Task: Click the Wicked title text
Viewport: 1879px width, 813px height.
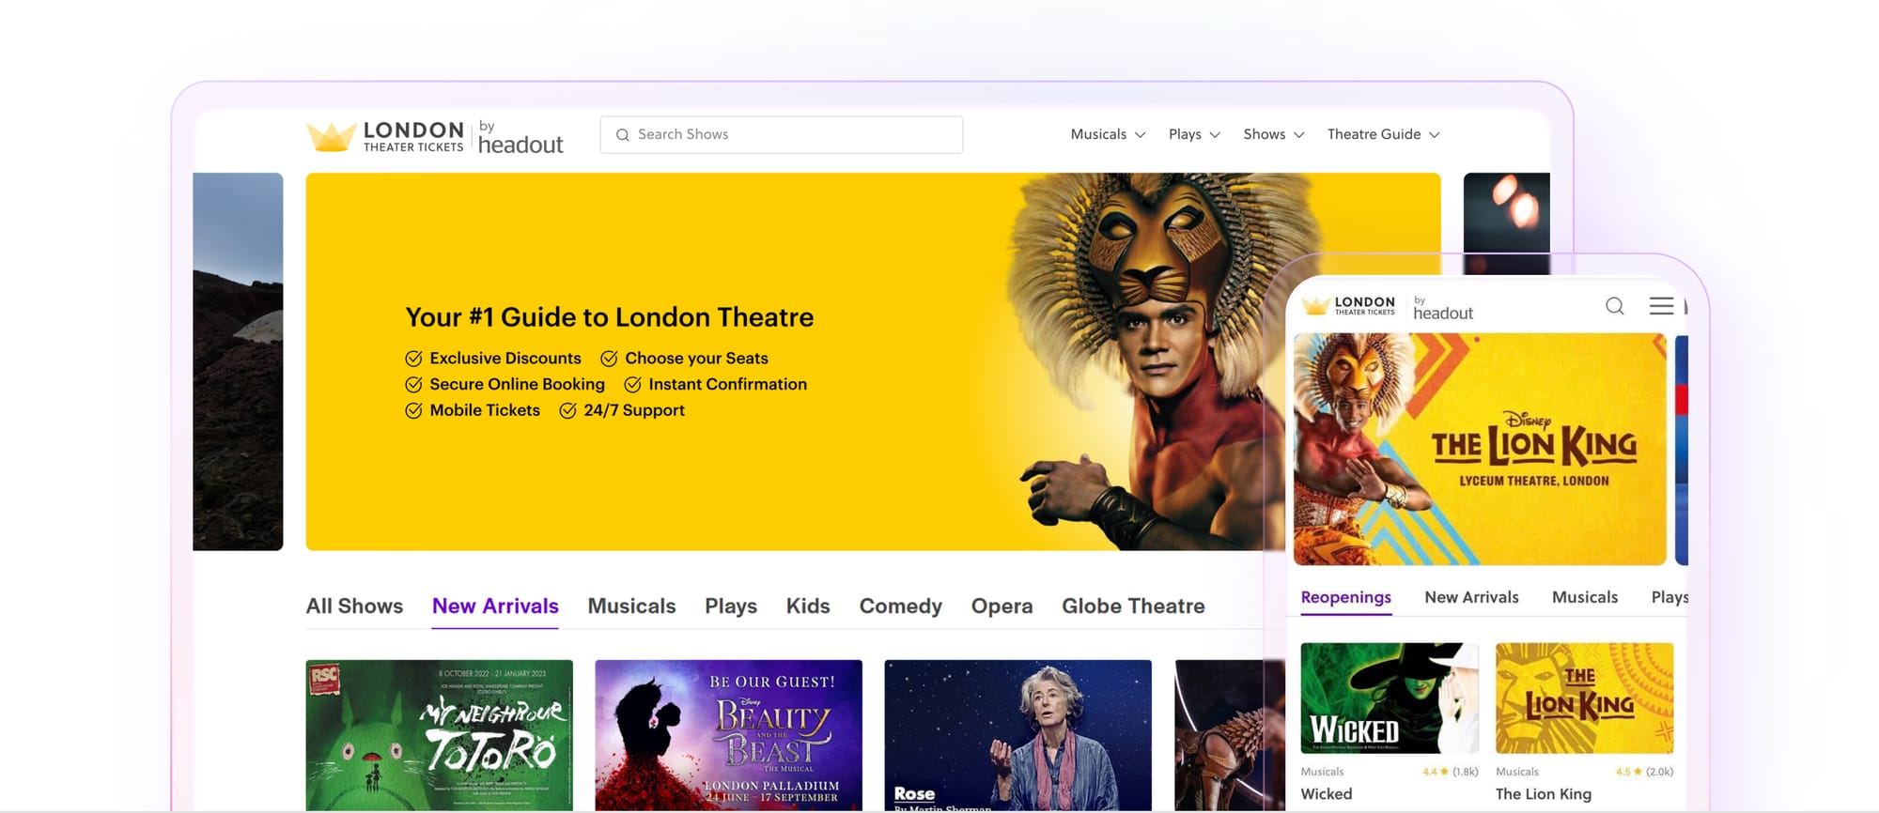Action: pyautogui.click(x=1327, y=794)
